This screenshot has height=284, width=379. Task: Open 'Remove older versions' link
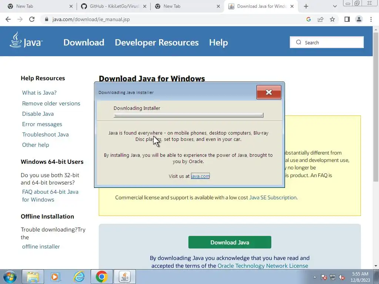click(x=51, y=104)
